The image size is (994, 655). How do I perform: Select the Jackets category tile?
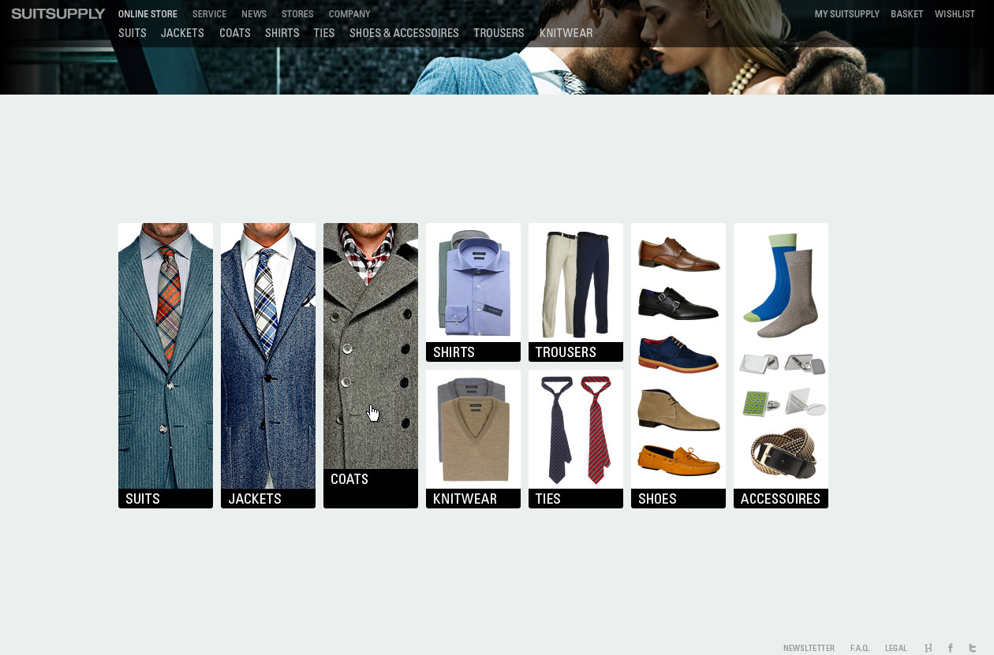(268, 365)
